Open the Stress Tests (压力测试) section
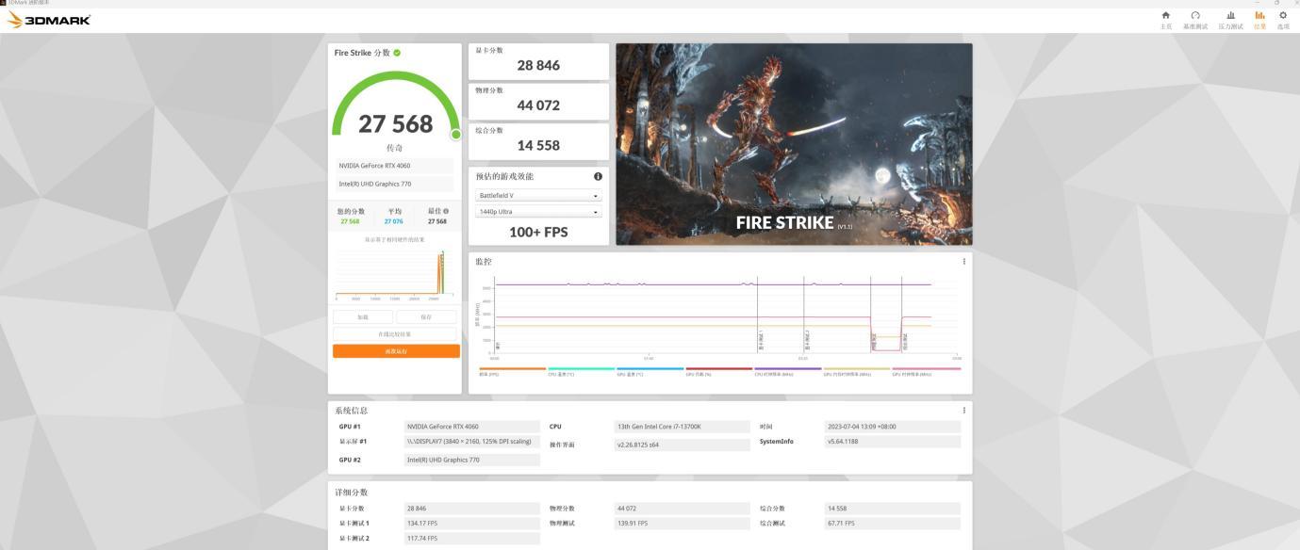Screen dimensions: 1300x550 click(1230, 20)
